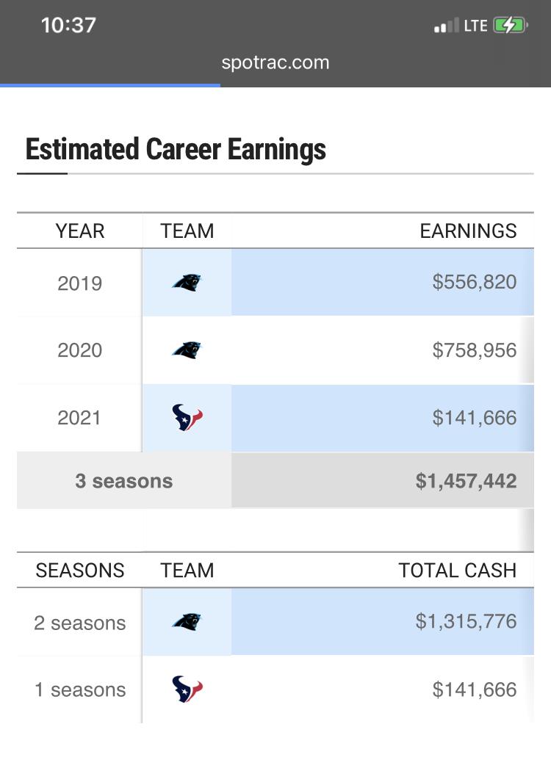Select the EARNINGS column header
The height and width of the screenshot is (782, 551).
[468, 231]
